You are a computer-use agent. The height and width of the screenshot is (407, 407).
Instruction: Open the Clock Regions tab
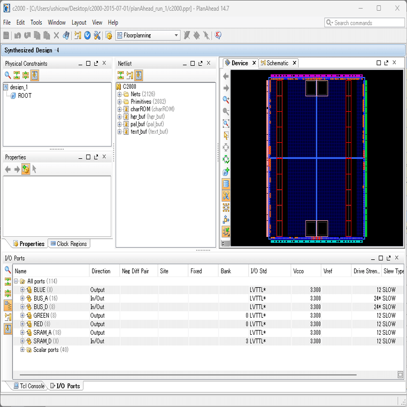click(69, 244)
